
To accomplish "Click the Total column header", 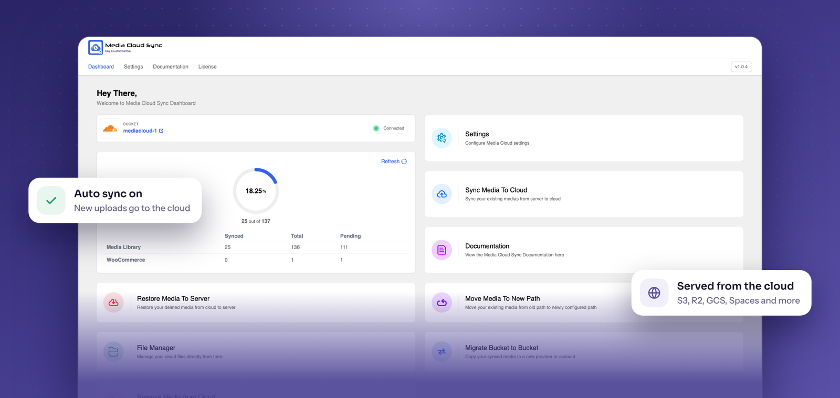I will pyautogui.click(x=297, y=236).
